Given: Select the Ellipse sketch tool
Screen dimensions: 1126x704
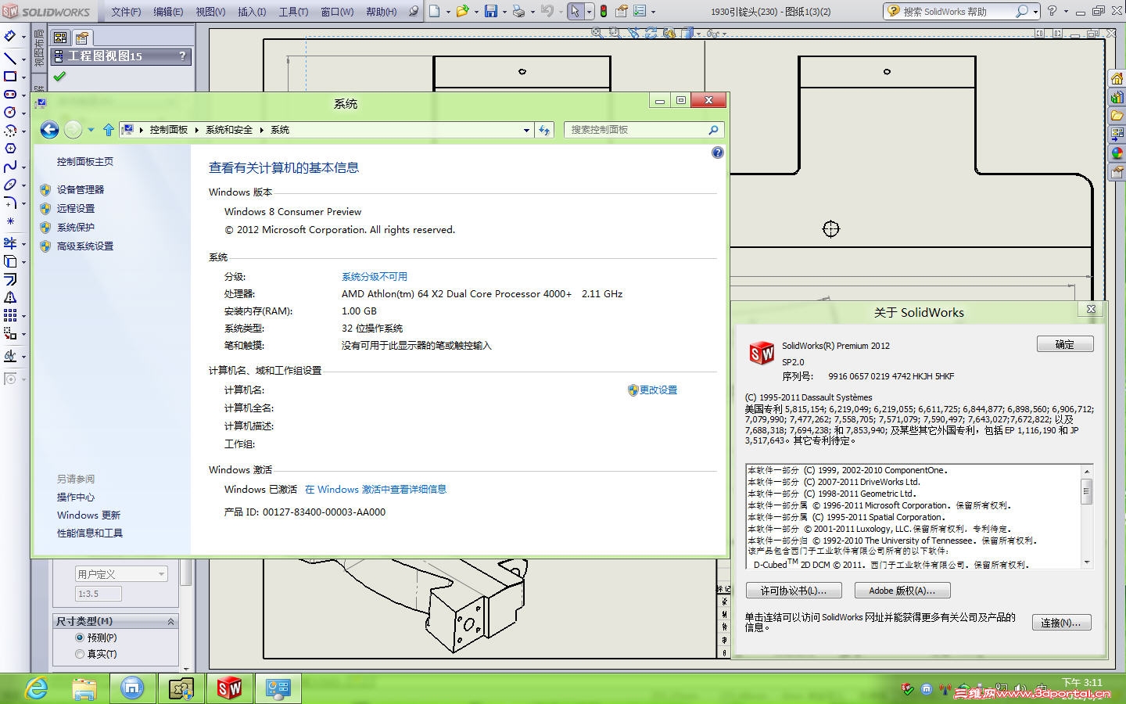Looking at the screenshot, I should pos(10,185).
